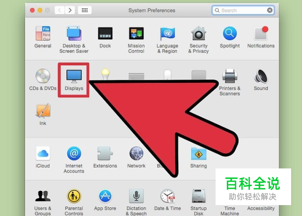Open the Displays preferences pane
302x216 pixels.
click(x=74, y=80)
